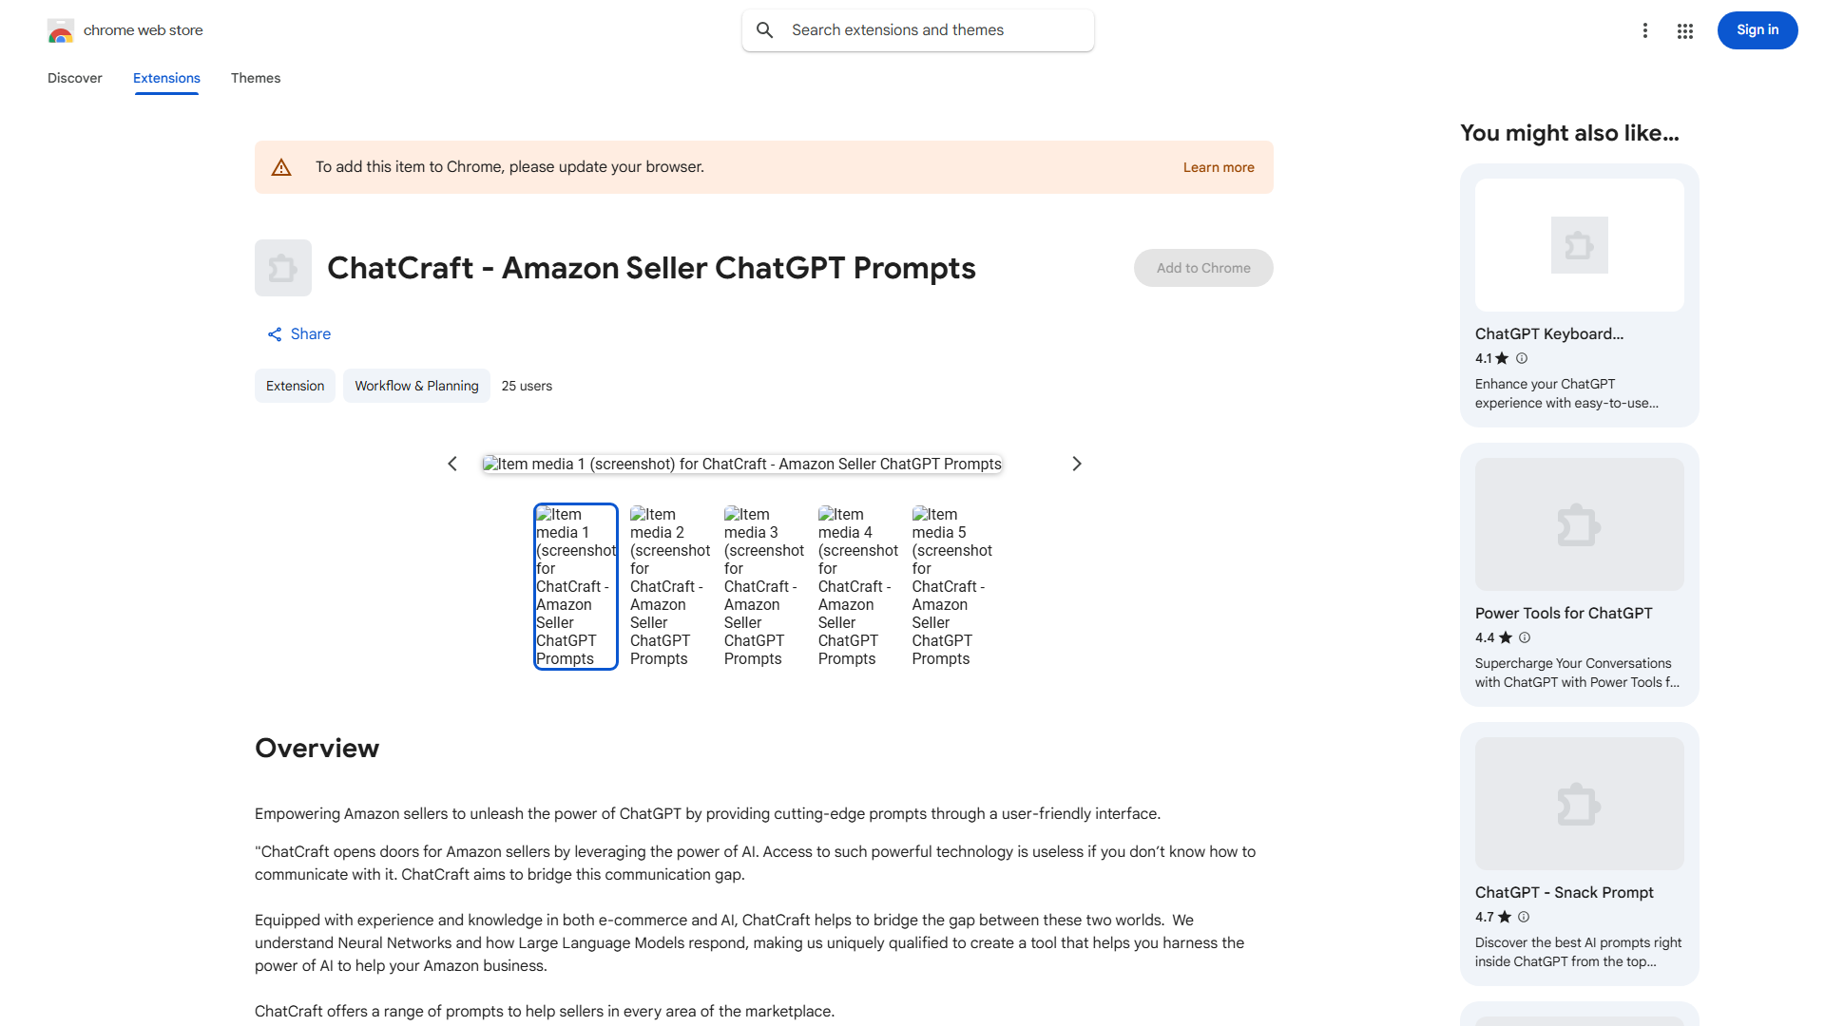Click the share icon next to Share

[x=275, y=334]
